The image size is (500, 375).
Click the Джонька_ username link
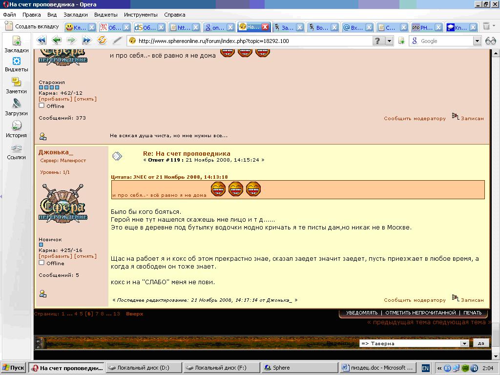(x=56, y=152)
